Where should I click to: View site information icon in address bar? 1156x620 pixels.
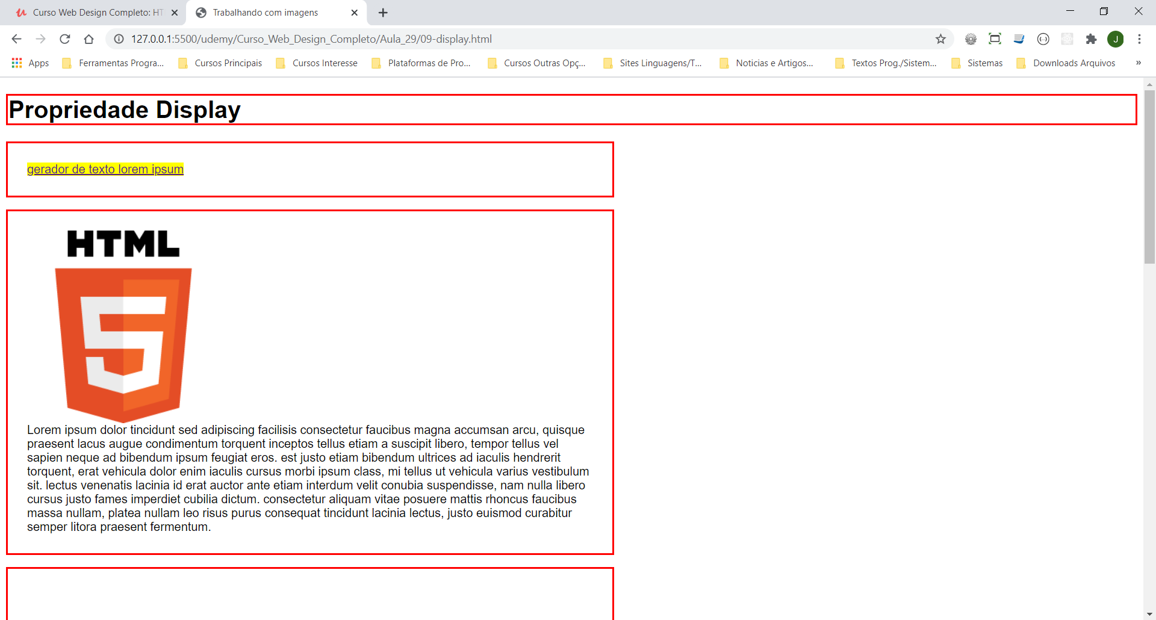coord(119,39)
